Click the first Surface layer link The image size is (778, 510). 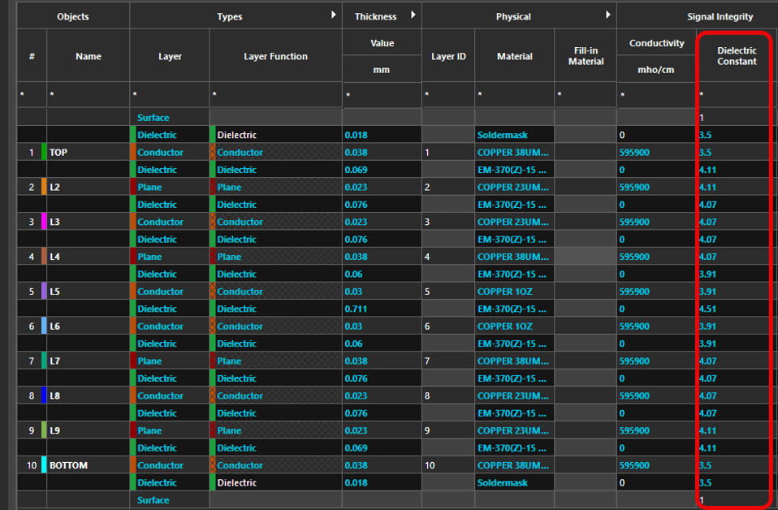153,118
